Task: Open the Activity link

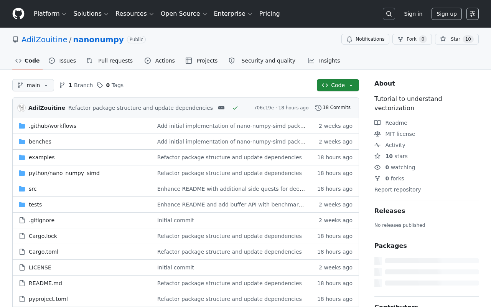Action: (x=390, y=145)
